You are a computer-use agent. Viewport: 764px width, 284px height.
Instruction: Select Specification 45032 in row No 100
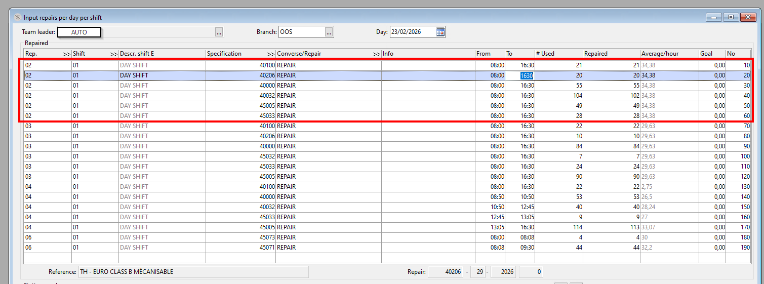point(240,156)
